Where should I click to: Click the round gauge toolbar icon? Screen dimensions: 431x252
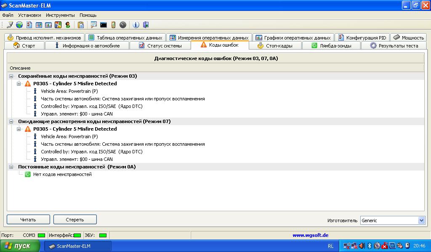pos(122,25)
